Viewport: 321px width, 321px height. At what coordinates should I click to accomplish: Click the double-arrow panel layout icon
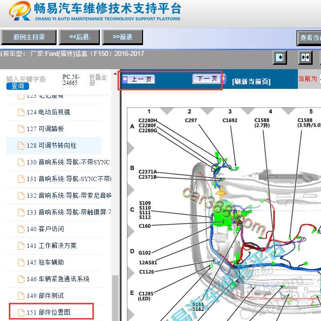pos(305,57)
